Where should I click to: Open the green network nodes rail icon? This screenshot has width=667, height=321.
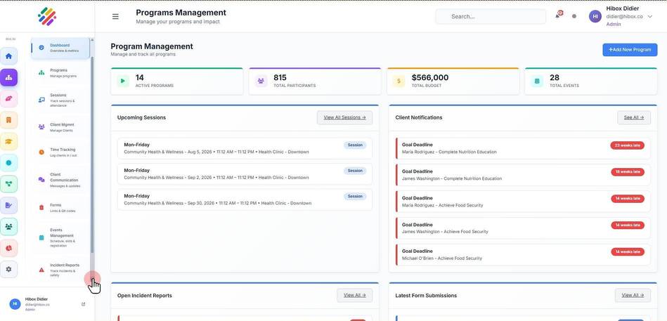tap(9, 184)
